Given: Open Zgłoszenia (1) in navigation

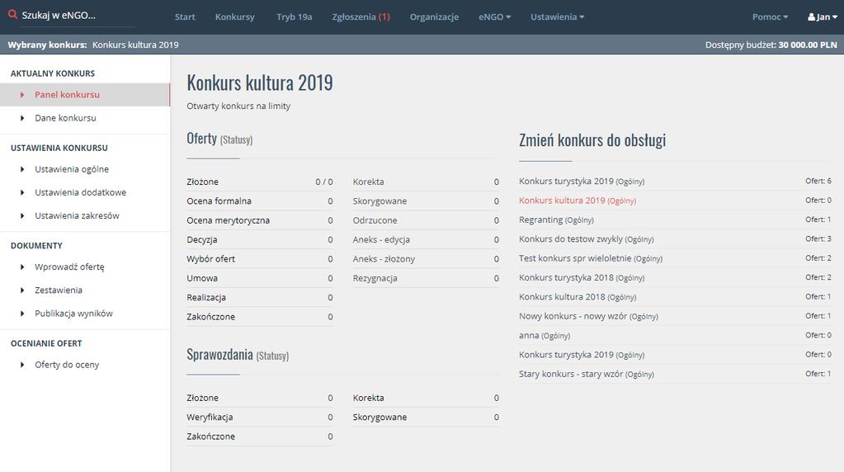Looking at the screenshot, I should tap(361, 17).
